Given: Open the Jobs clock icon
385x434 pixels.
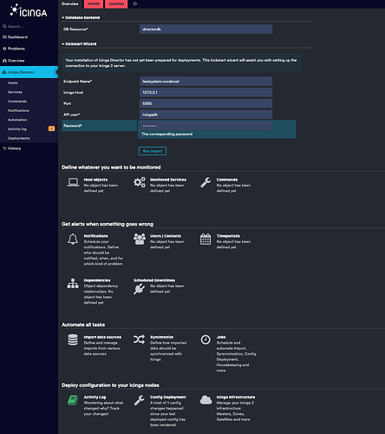Looking at the screenshot, I should (x=206, y=339).
